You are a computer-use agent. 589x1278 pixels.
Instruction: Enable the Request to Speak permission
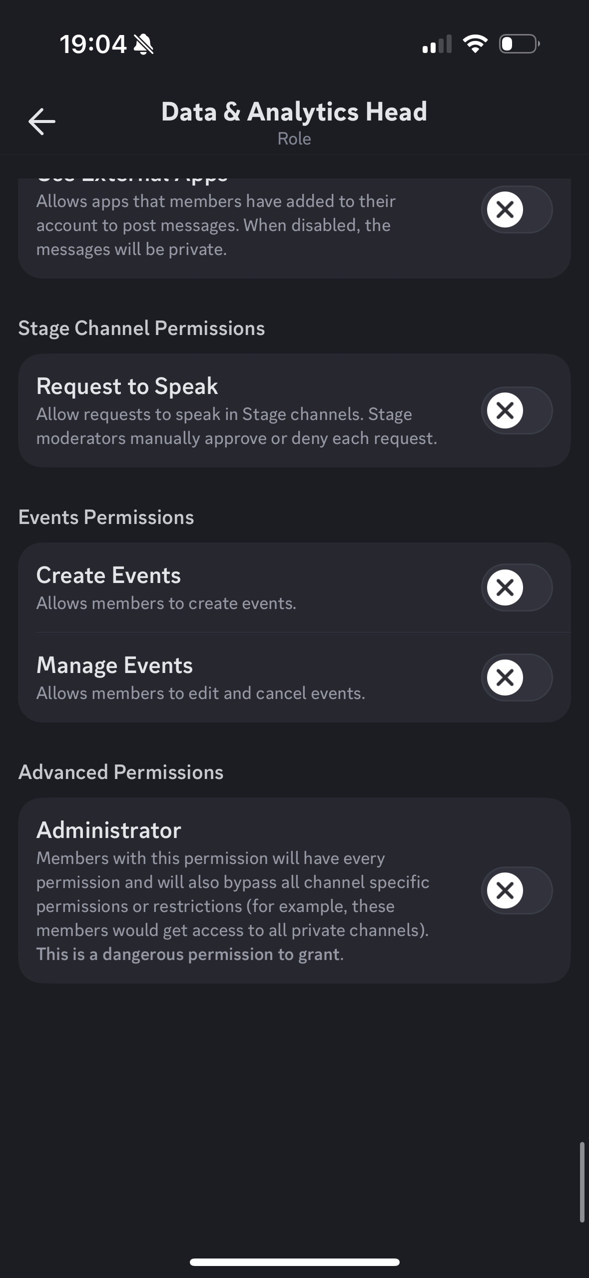517,410
